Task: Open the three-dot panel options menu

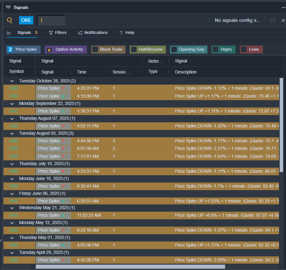Action: (x=283, y=7)
